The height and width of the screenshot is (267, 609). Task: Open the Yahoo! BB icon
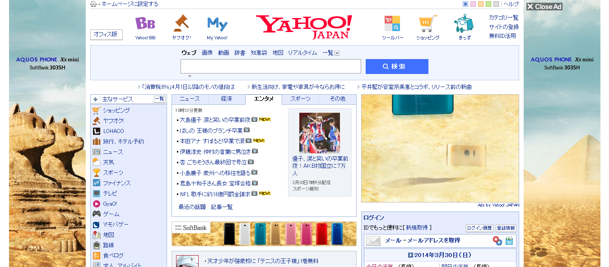click(x=145, y=23)
